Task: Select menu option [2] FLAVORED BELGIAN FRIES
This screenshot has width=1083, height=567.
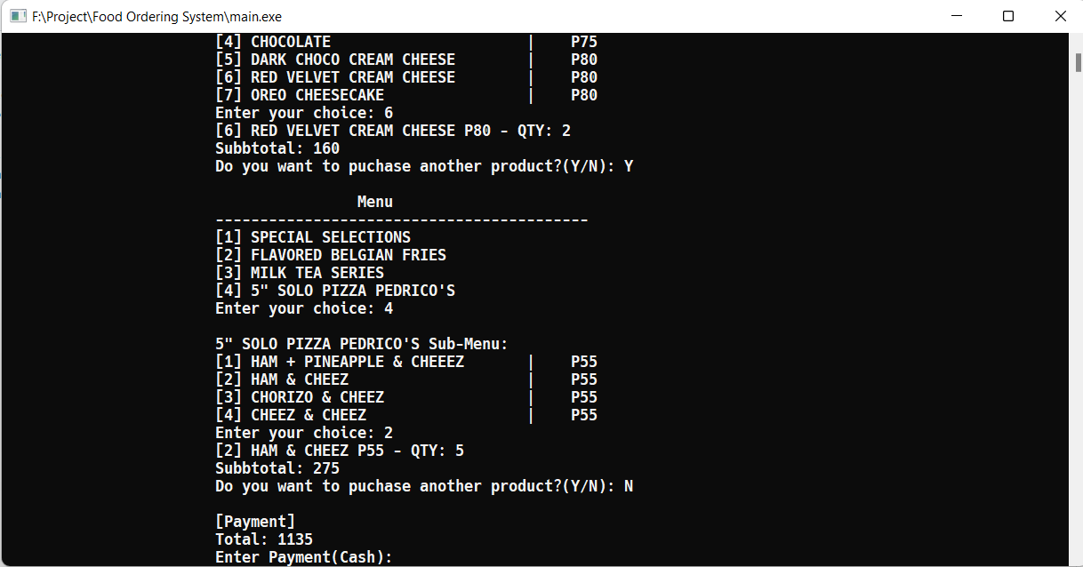Action: click(x=330, y=254)
